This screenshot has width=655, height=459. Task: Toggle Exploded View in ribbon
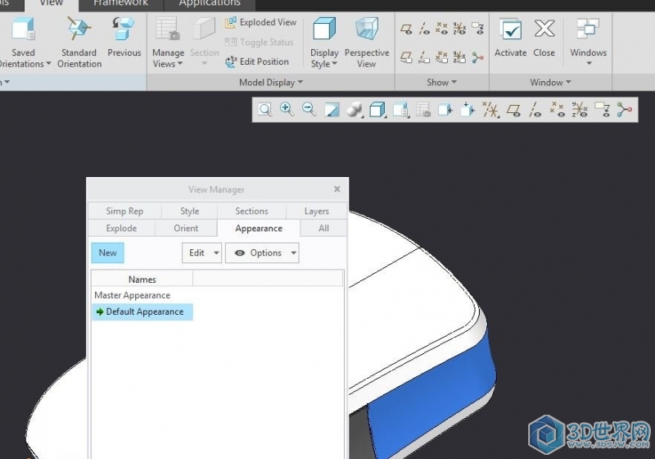coord(260,22)
